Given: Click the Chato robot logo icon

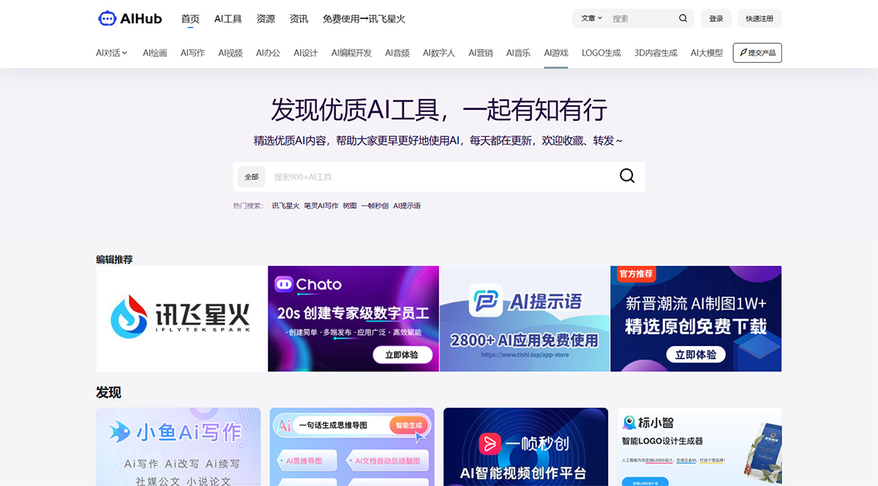Looking at the screenshot, I should click(285, 285).
